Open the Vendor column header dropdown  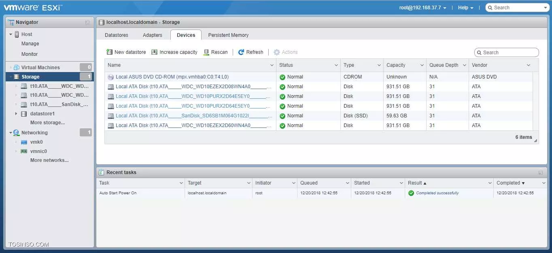pyautogui.click(x=529, y=65)
